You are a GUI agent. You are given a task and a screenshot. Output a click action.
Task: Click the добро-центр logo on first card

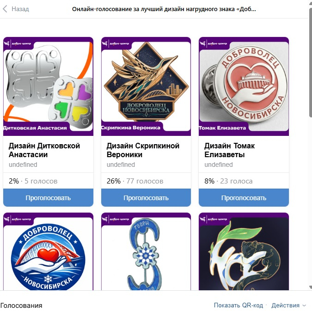[18, 43]
